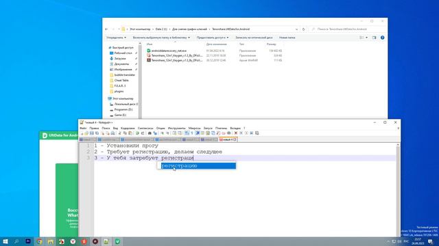Click the 'Новая папка' button in Explorer
This screenshot has width=439, height=246.
pyautogui.click(x=287, y=38)
